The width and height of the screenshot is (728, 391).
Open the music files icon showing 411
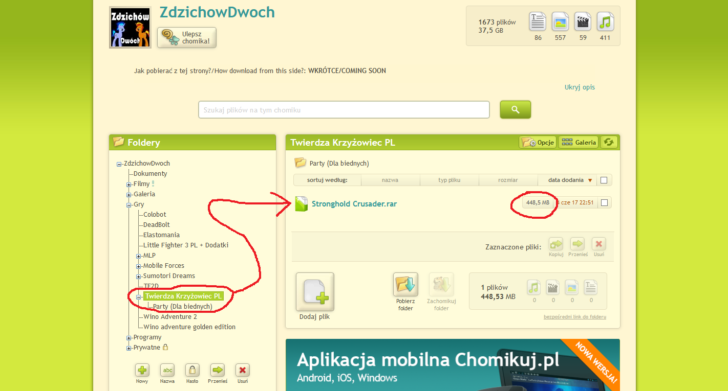[605, 21]
